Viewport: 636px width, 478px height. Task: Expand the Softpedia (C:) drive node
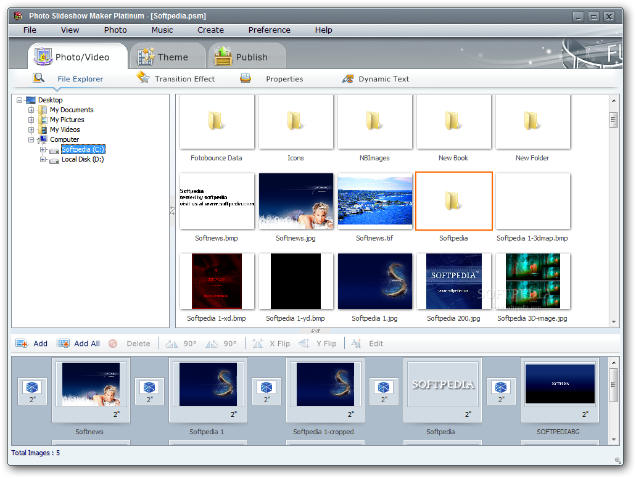(x=43, y=150)
